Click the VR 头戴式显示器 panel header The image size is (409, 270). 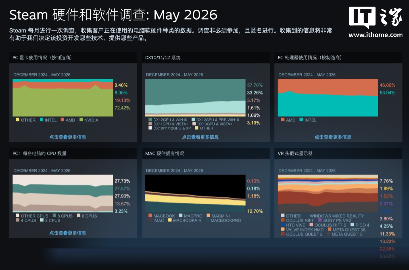(x=338, y=154)
